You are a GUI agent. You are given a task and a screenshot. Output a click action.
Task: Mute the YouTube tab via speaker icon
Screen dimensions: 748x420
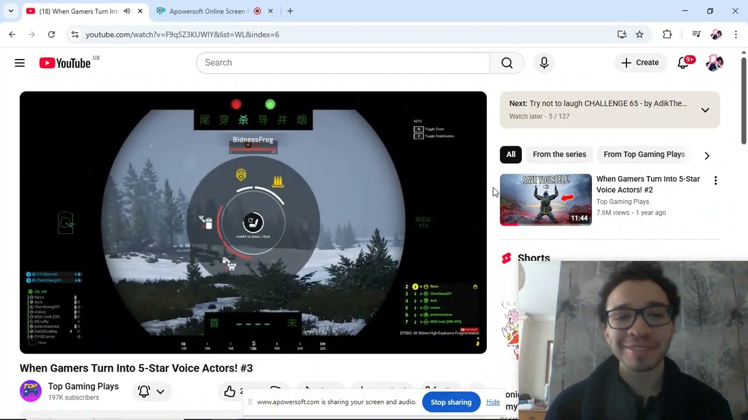pyautogui.click(x=127, y=11)
